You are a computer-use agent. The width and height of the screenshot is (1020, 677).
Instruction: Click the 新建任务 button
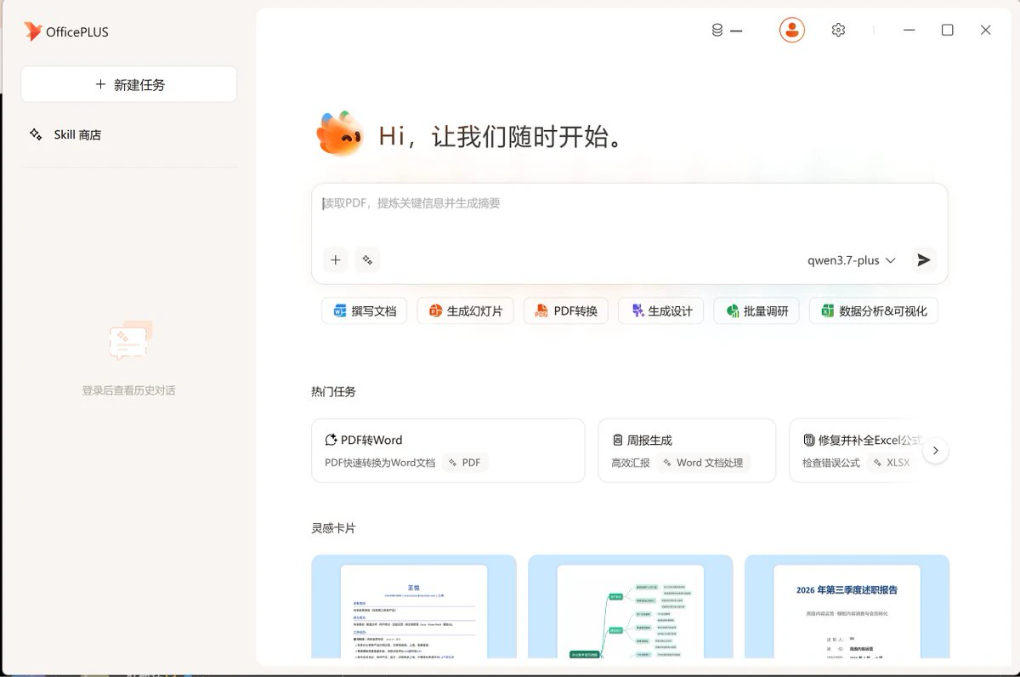click(x=129, y=84)
